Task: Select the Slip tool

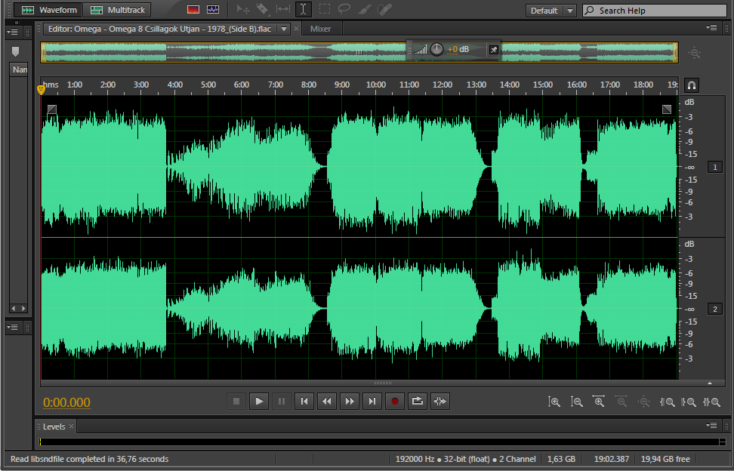Action: [283, 9]
